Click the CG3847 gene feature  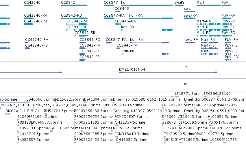(x=109, y=5)
